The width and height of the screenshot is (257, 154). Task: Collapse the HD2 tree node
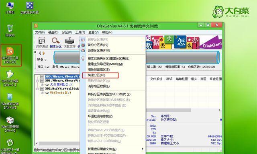click(x=37, y=88)
